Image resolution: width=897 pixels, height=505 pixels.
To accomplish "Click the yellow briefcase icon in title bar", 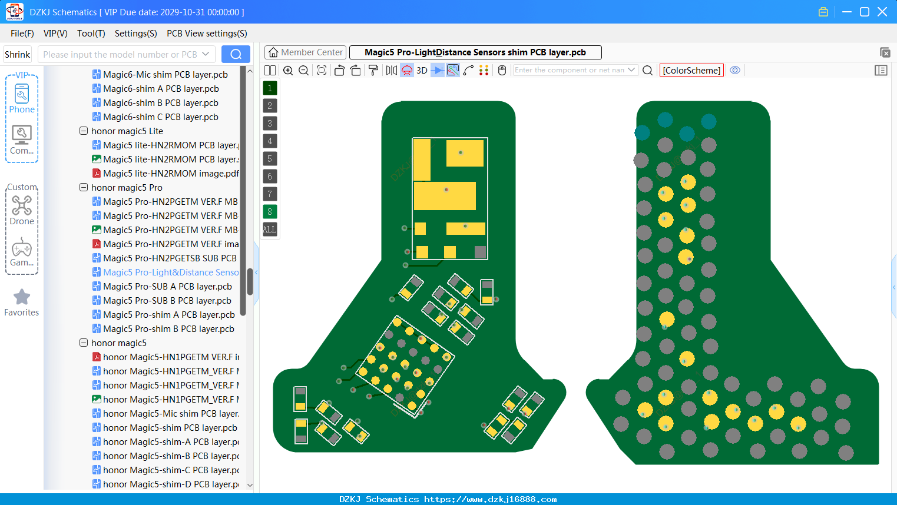I will pyautogui.click(x=823, y=12).
